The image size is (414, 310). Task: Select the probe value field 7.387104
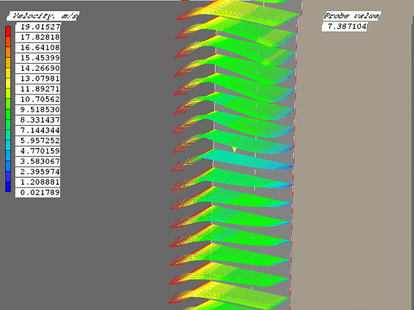click(344, 27)
